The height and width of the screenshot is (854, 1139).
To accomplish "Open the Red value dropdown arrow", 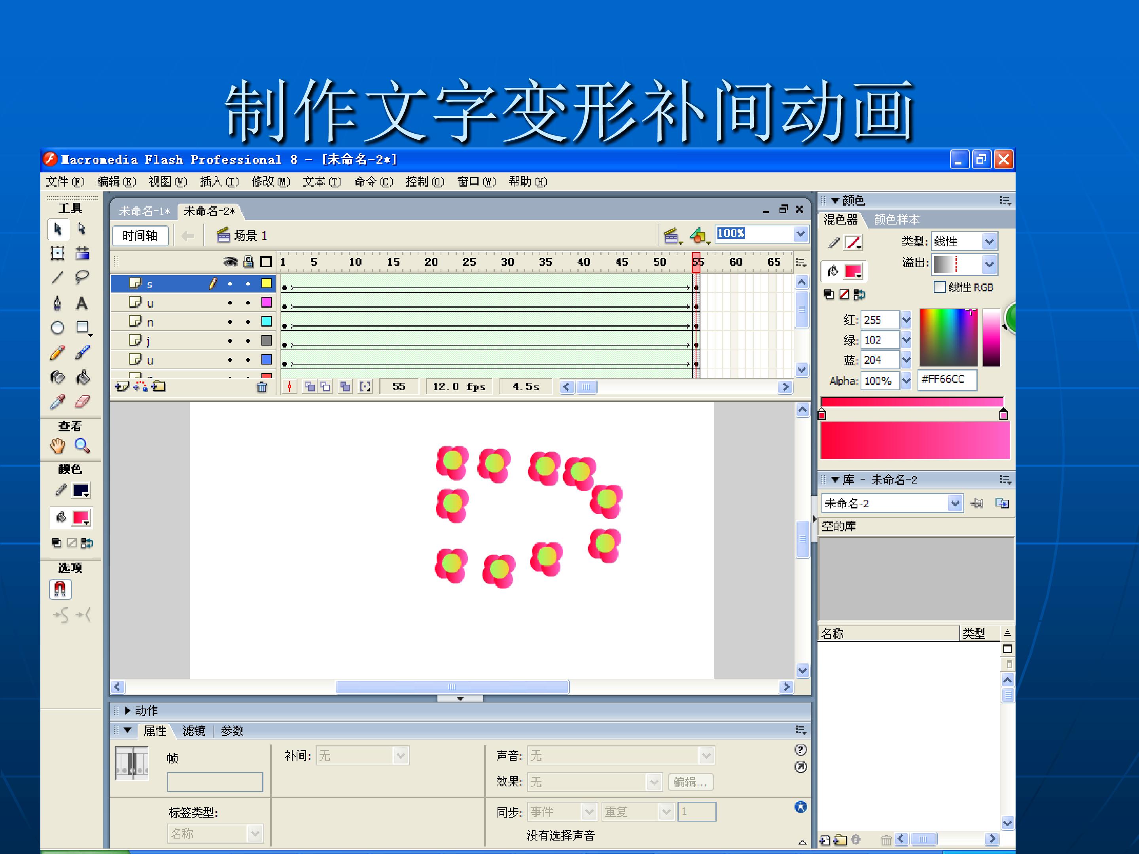I will tap(906, 320).
